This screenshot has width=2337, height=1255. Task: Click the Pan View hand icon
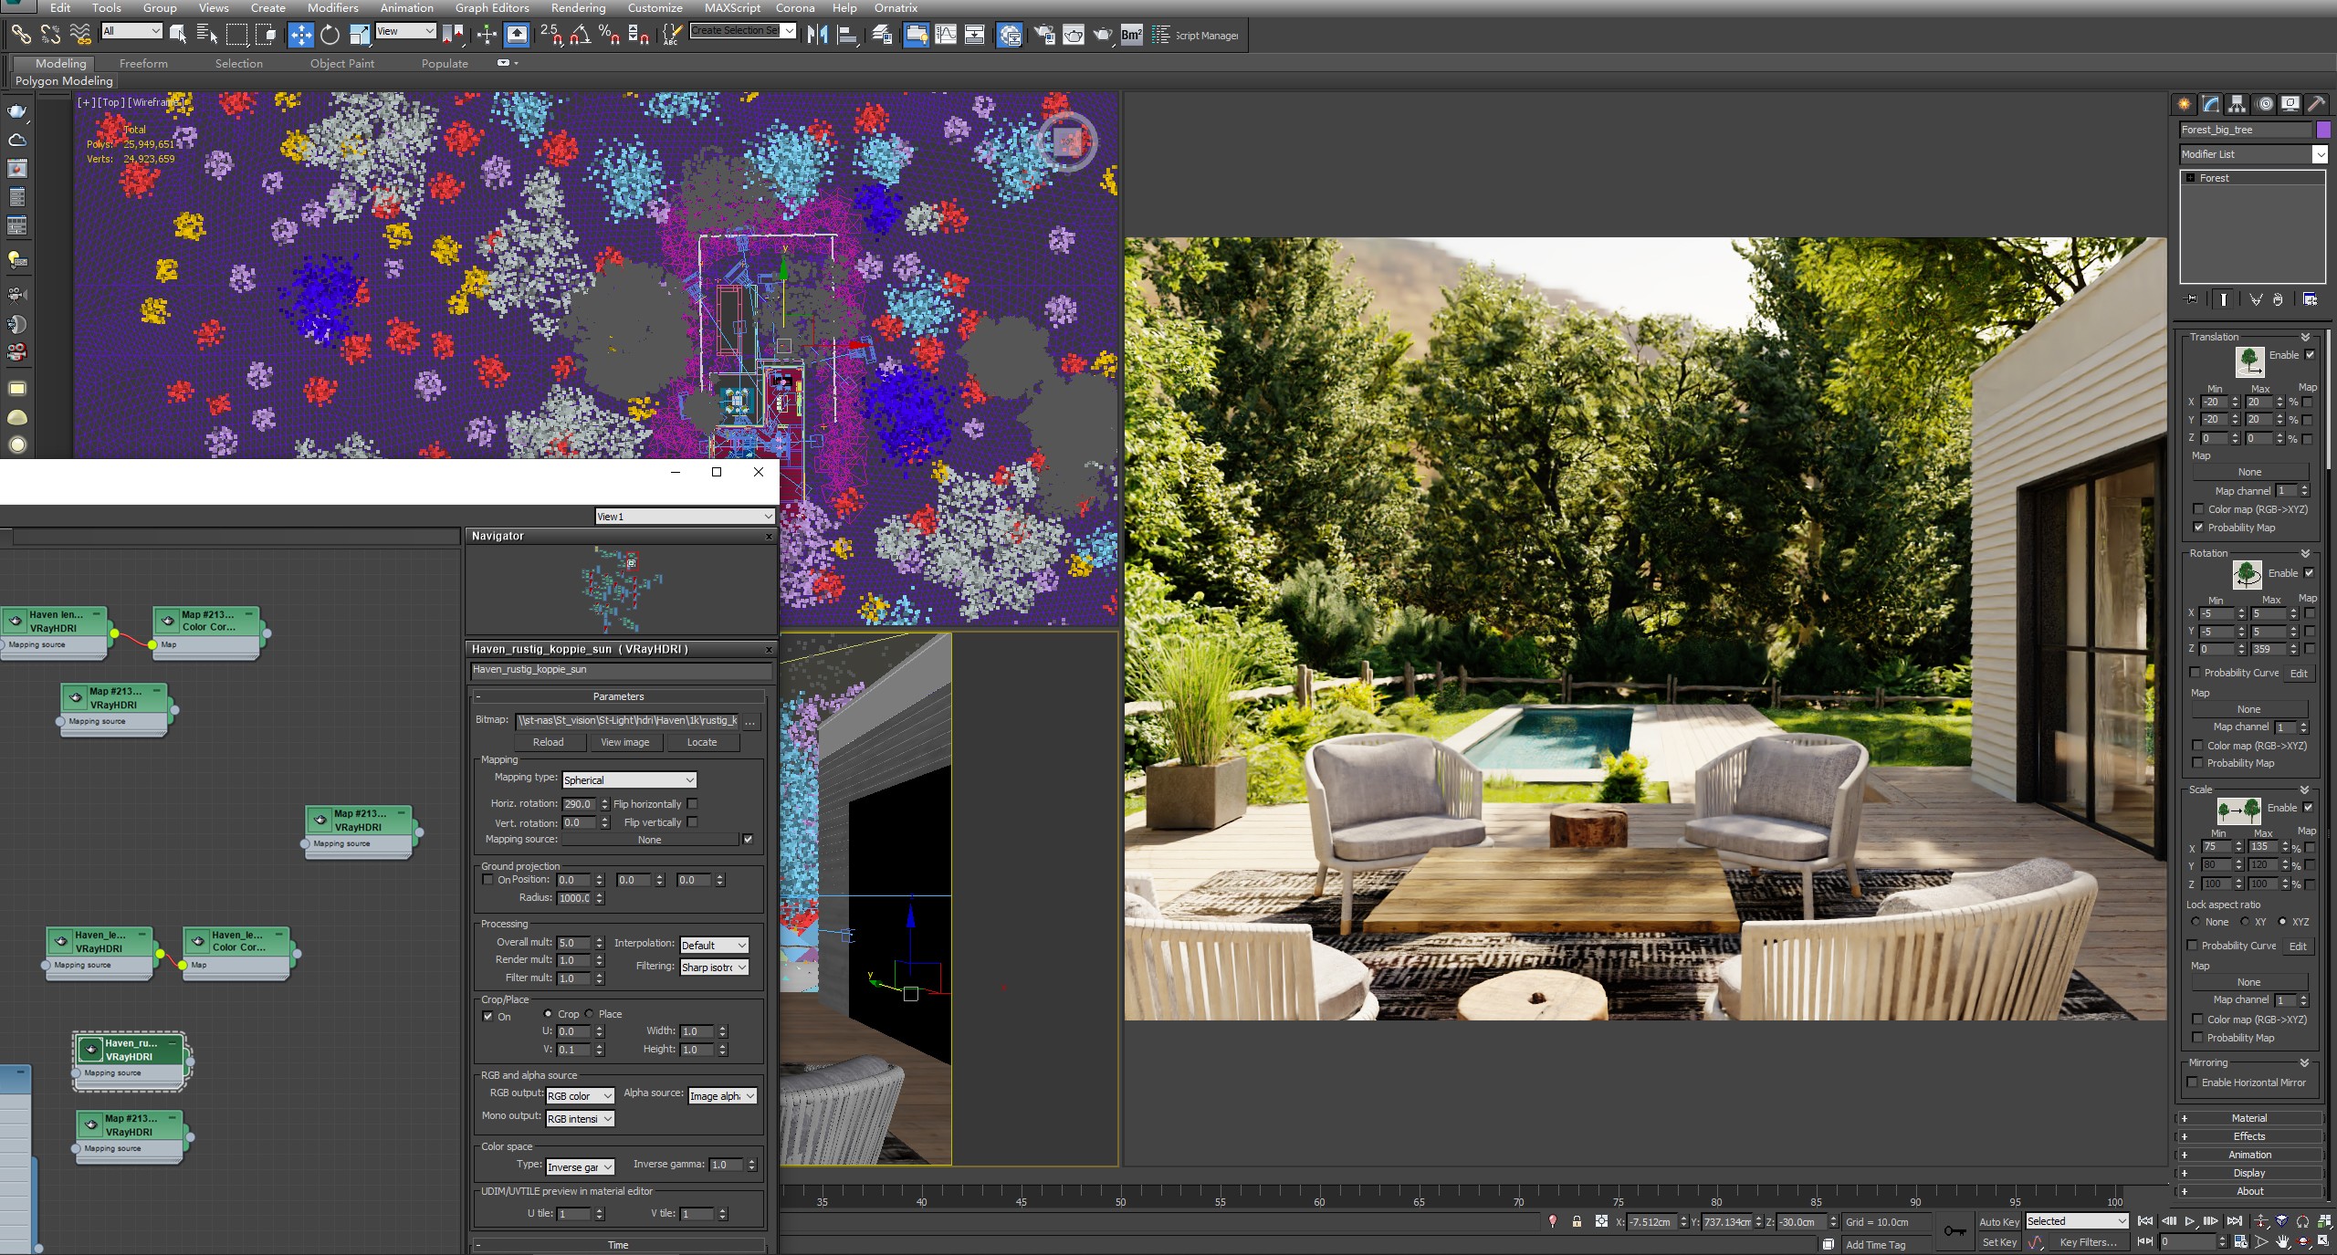point(2282,1242)
